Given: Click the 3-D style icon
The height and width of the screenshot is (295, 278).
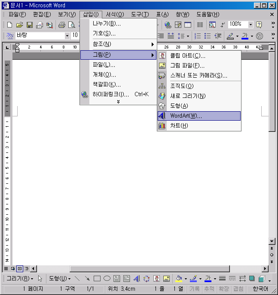Looking at the screenshot, I should (262, 278).
